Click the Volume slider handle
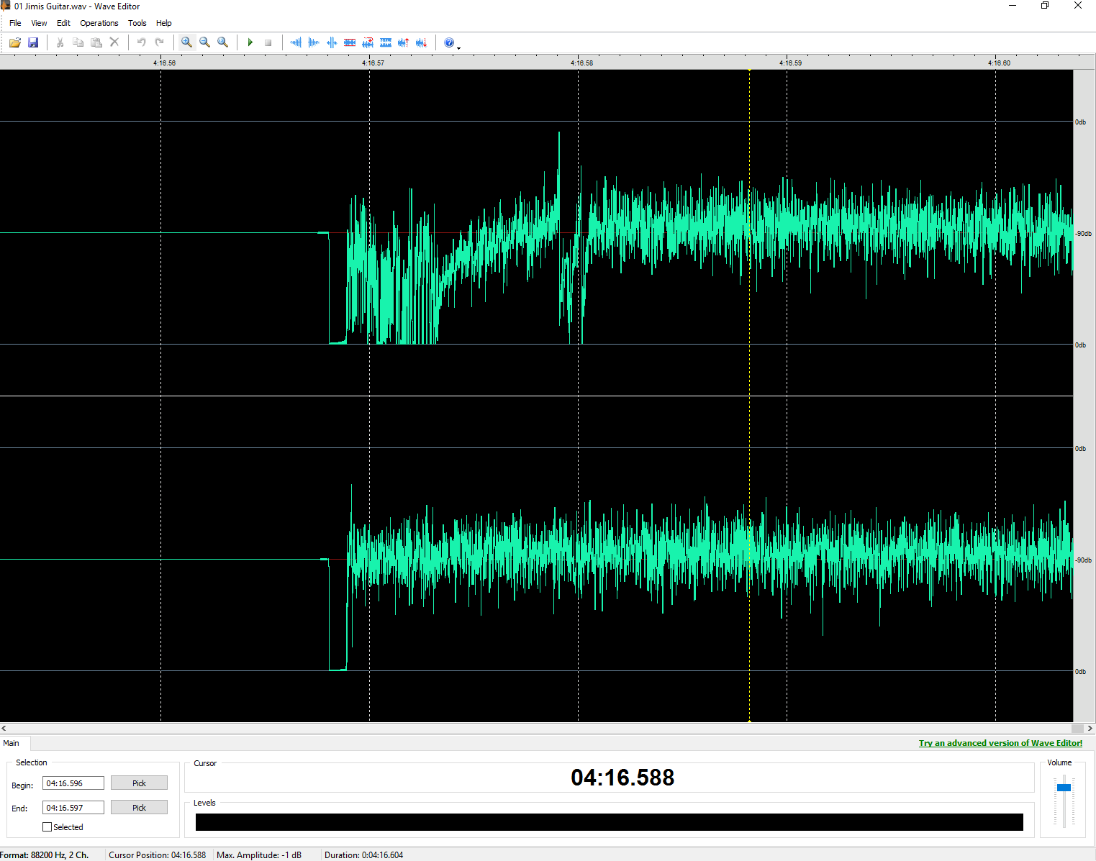 [x=1064, y=788]
